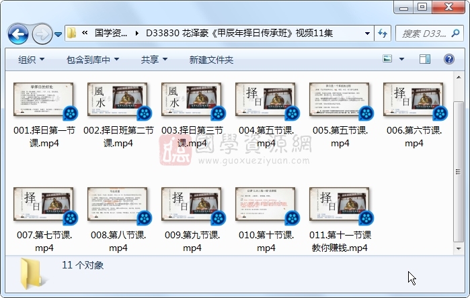Expand the hidden path chevron «
Viewport: 470px width, 298px height.
(x=85, y=33)
